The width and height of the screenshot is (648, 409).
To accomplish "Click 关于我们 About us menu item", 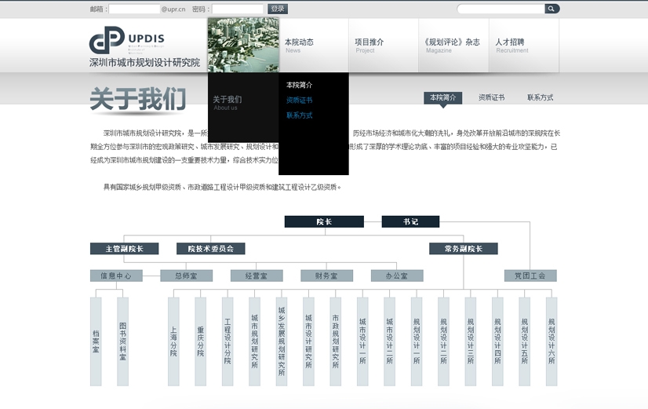I will pyautogui.click(x=228, y=100).
